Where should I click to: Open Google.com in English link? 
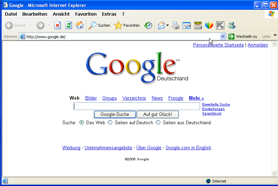click(188, 147)
